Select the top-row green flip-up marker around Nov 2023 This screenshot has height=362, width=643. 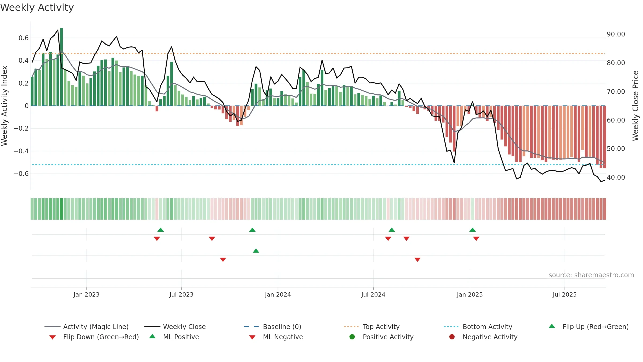(252, 230)
